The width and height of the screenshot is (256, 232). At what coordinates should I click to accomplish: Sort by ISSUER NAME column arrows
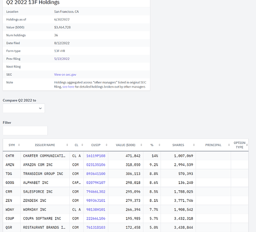click(67, 145)
